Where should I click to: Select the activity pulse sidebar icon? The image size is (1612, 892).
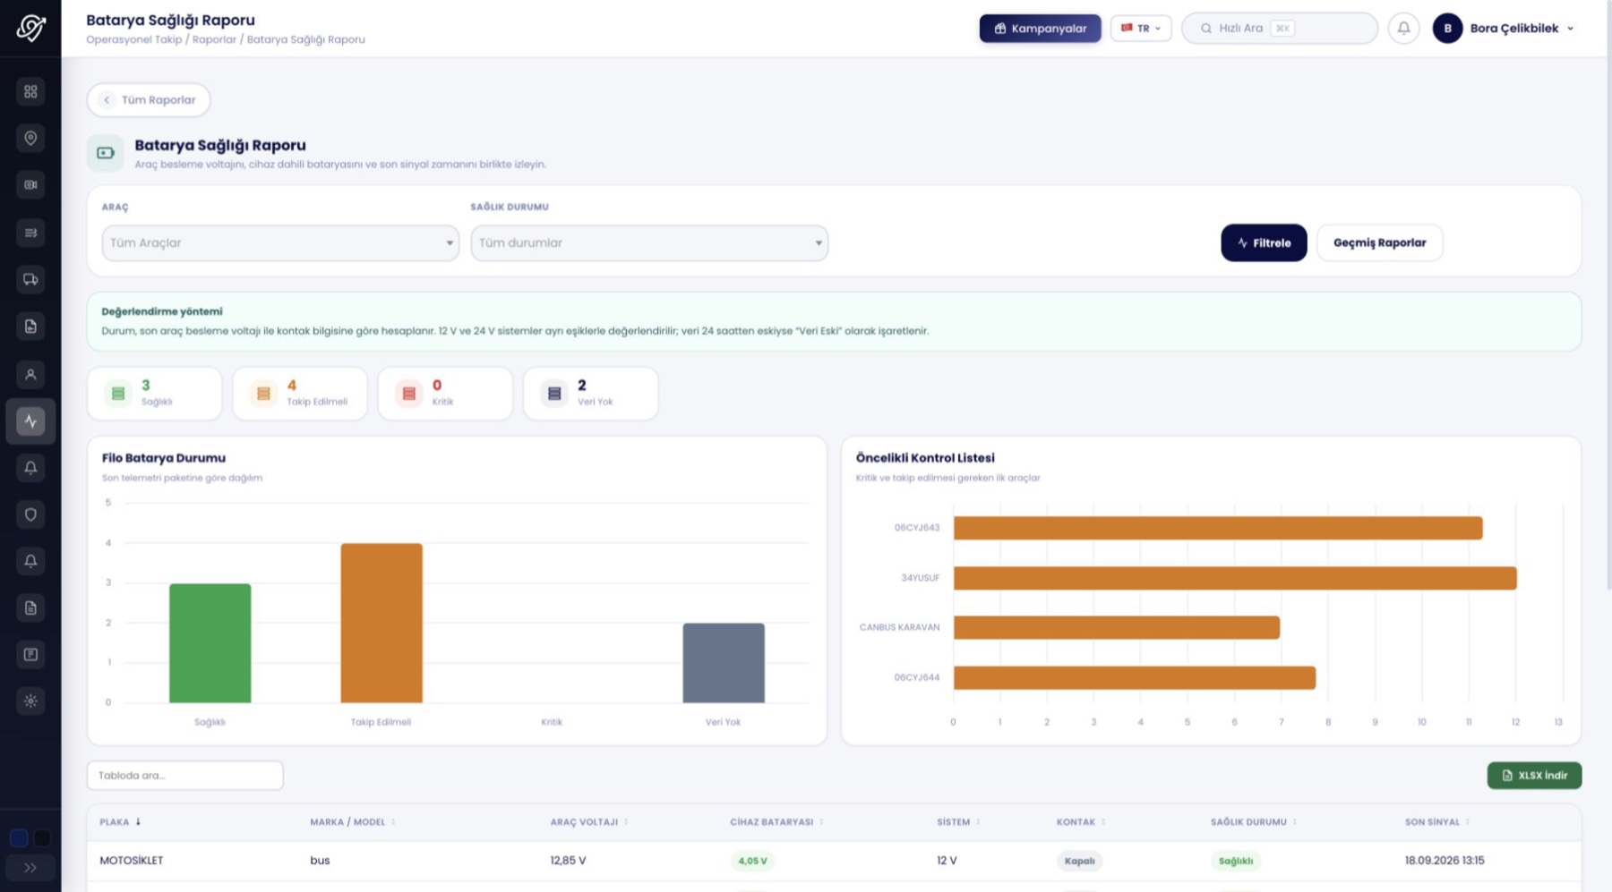pos(30,421)
